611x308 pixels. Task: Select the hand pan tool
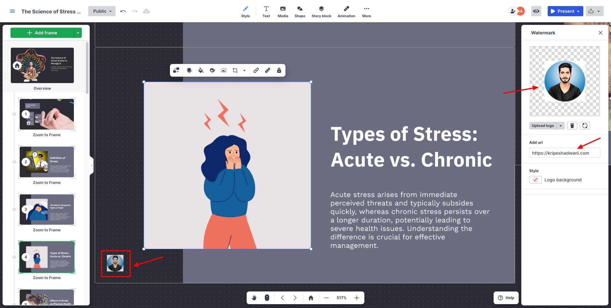coord(254,298)
